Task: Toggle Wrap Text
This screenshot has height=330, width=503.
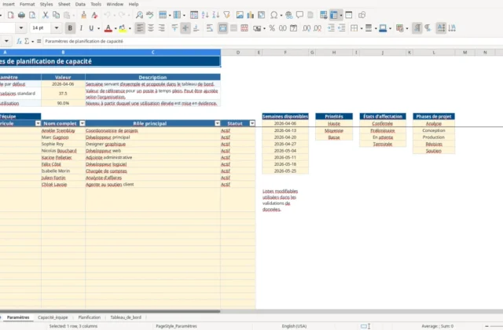Action: tap(210, 28)
